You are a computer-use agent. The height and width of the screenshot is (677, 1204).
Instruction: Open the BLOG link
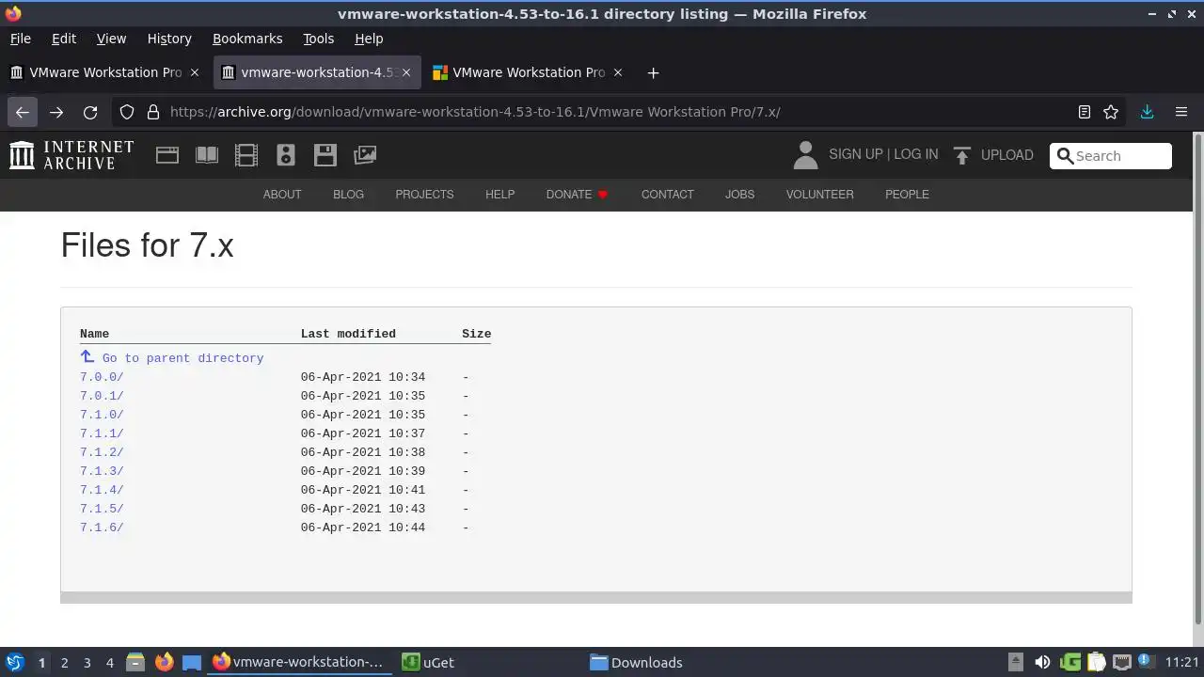pyautogui.click(x=348, y=195)
